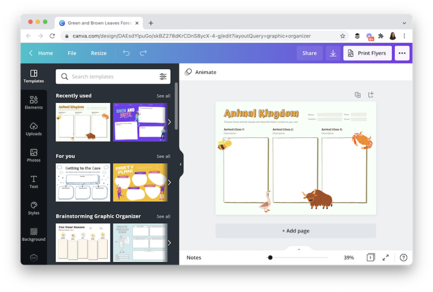Open the Uploads sidebar panel
The image size is (433, 292).
click(34, 129)
